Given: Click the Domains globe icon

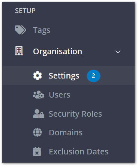Looking at the screenshot, I should click(x=37, y=132).
